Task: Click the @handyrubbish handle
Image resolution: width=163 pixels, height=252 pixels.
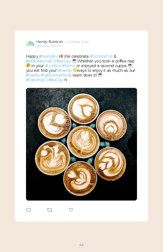Action: pos(49,46)
